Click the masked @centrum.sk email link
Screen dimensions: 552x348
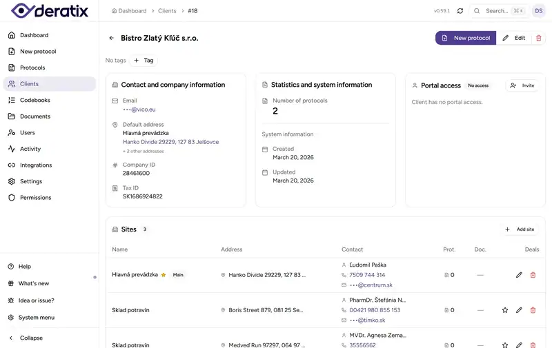coord(371,285)
